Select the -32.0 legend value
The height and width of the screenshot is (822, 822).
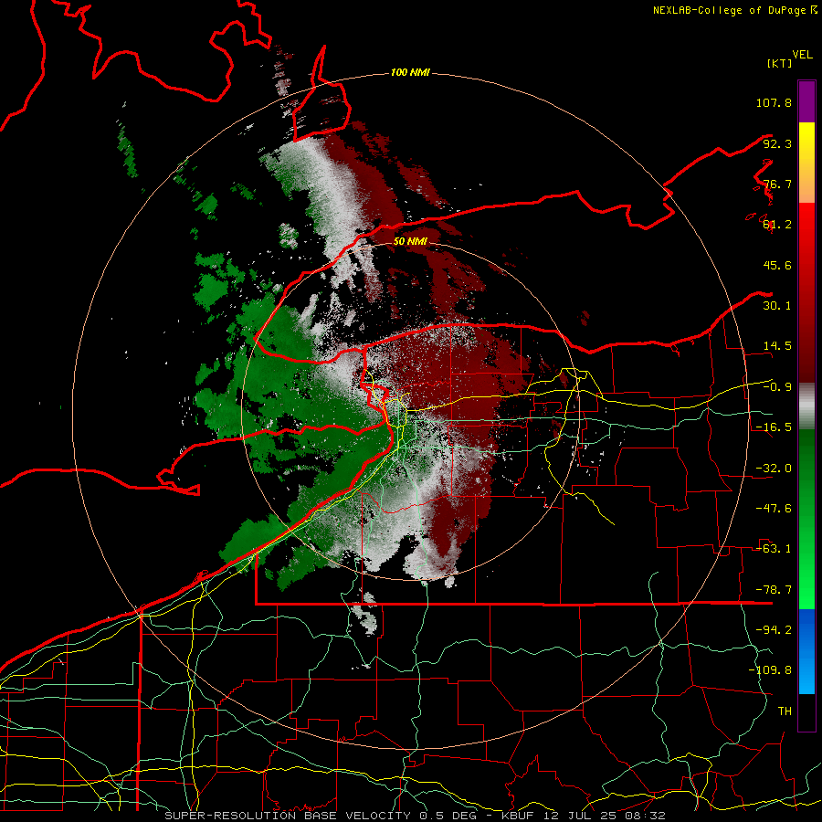click(774, 469)
